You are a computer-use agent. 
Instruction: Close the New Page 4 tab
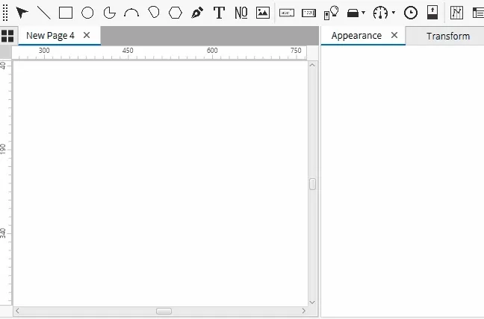pyautogui.click(x=87, y=36)
